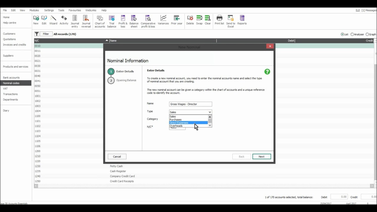Run the Trial balance report icon
Screen dimensions: 377x212
pyautogui.click(x=112, y=21)
